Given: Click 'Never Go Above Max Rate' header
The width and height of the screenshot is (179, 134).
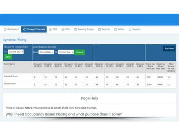Looking at the screenshot, I should pyautogui.click(x=161, y=66).
